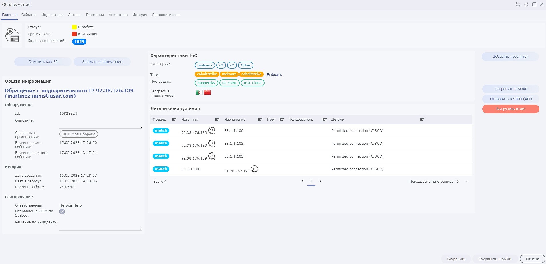This screenshot has height=264, width=546.
Task: Click the swap arrows icon in title bar
Action: tap(518, 5)
